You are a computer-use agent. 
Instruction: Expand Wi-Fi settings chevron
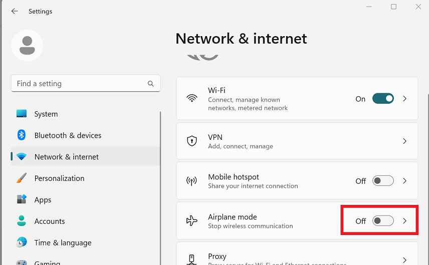(404, 99)
